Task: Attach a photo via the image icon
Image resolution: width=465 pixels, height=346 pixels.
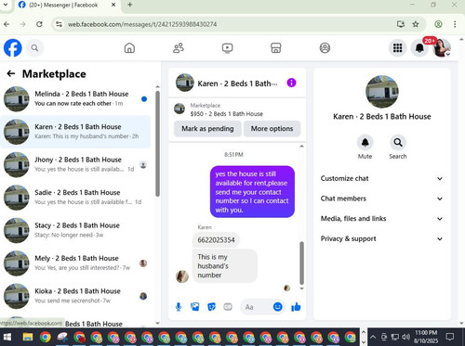Action: [195, 307]
